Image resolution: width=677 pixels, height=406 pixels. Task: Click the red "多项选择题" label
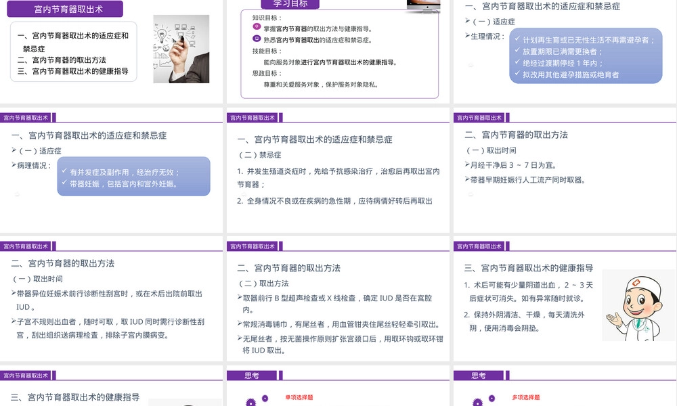pyautogui.click(x=526, y=397)
